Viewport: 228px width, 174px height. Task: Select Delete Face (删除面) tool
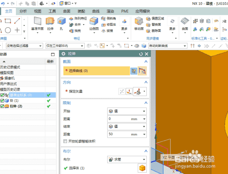(153, 31)
